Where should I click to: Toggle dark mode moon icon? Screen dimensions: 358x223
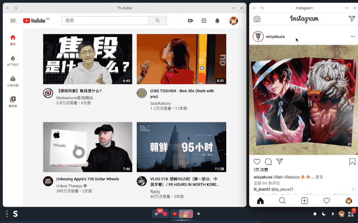324,214
